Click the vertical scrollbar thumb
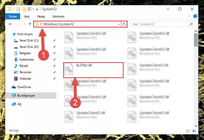 pyautogui.click(x=196, y=40)
